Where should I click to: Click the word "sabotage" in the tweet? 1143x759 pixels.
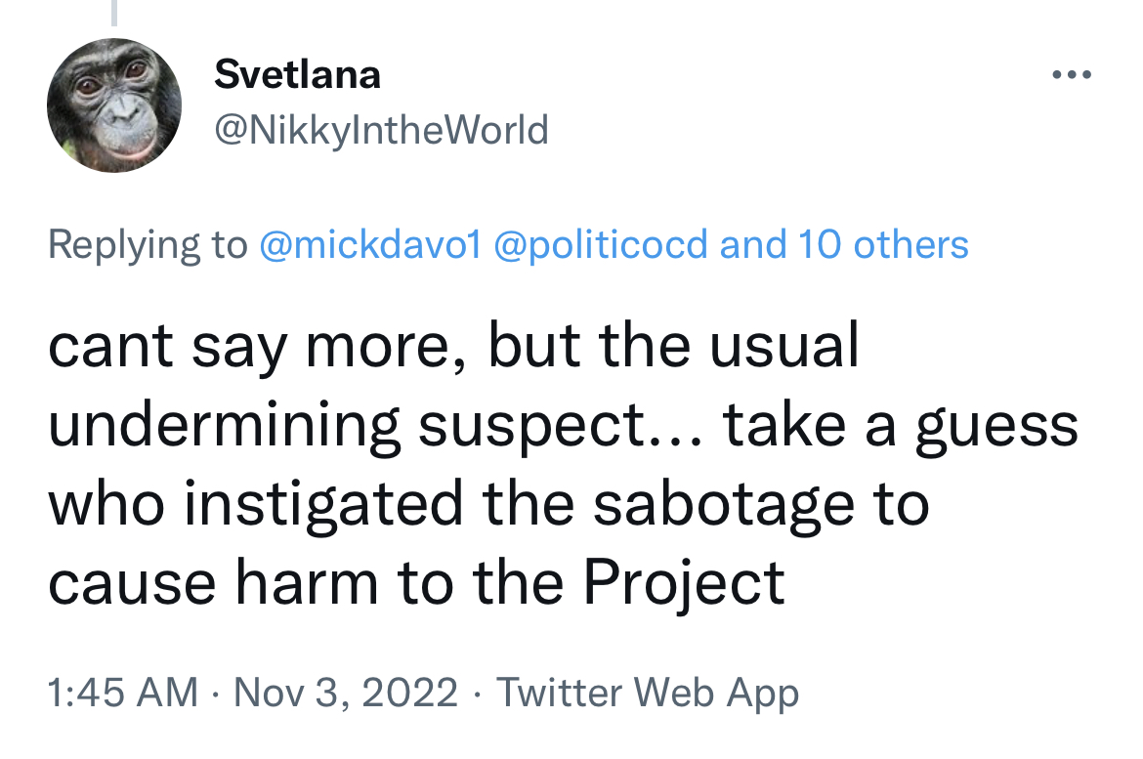click(x=723, y=505)
